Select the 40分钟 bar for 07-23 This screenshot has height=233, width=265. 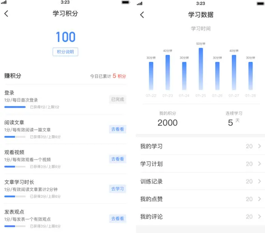pos(167,73)
